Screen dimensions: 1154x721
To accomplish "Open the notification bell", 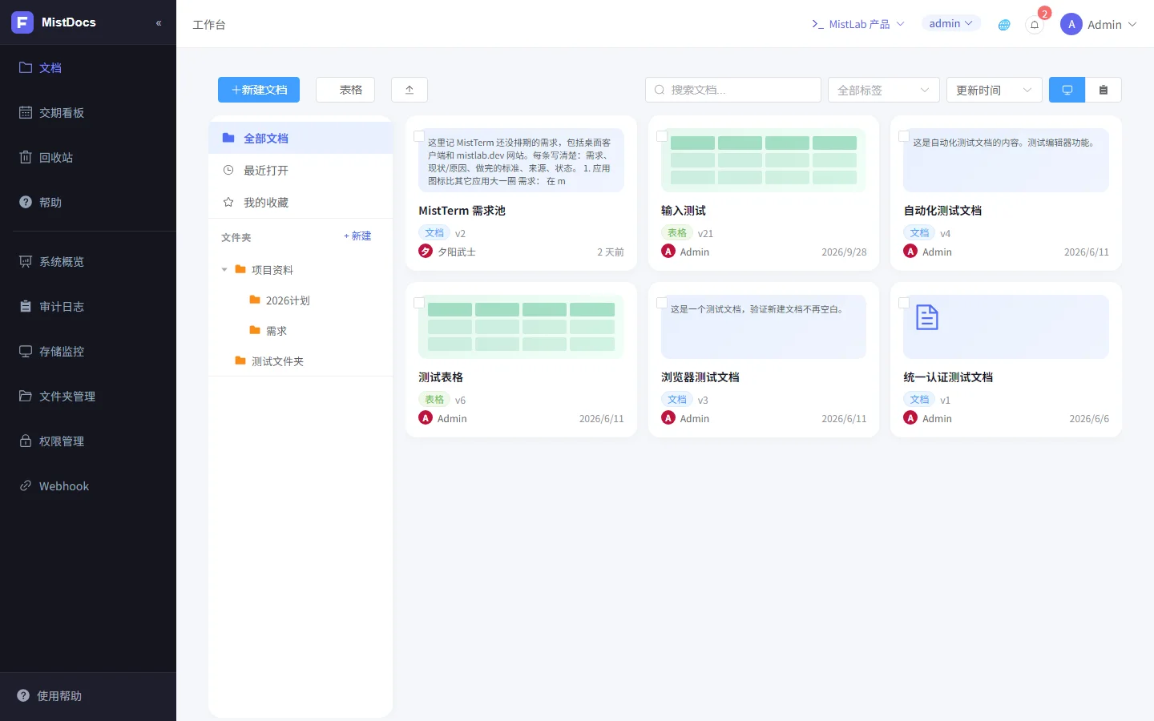I will coord(1035,25).
